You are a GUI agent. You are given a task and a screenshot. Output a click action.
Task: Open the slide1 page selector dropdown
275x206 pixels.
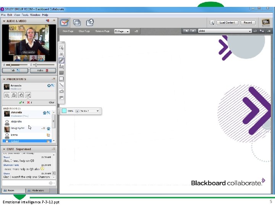225,31
